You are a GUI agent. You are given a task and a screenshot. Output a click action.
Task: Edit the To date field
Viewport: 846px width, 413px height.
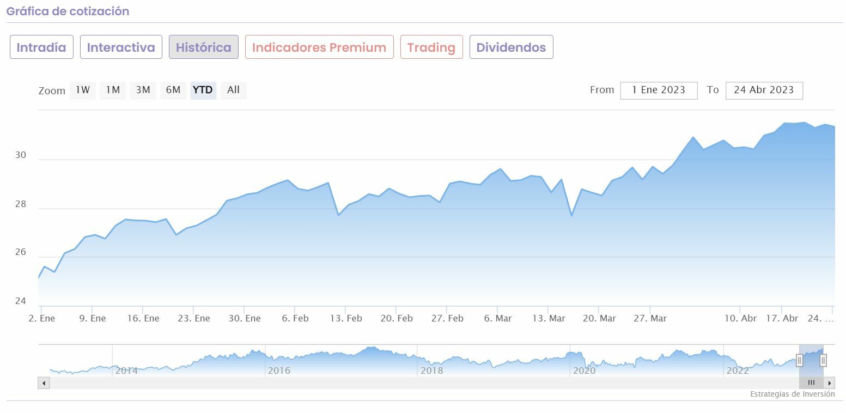click(x=764, y=90)
